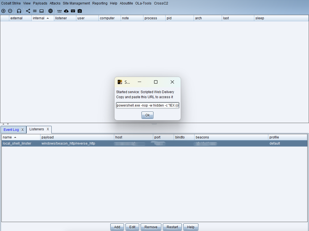309x231 pixels.
Task: Click the Remove listener button
Action: coord(151,227)
